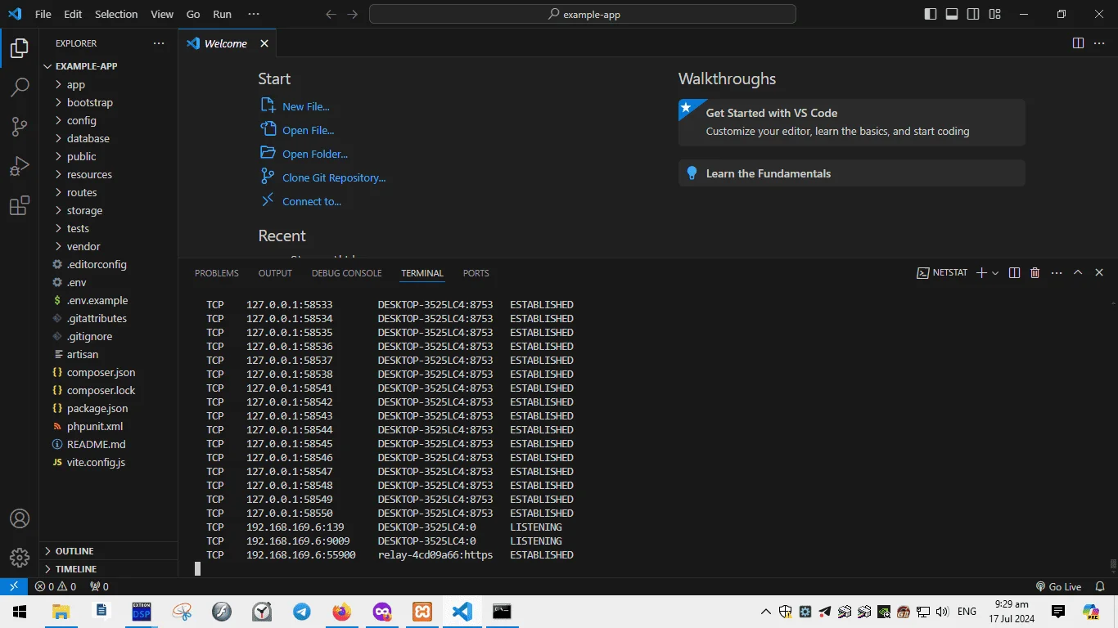This screenshot has width=1118, height=628.
Task: Add a new terminal with plus icon
Action: point(981,272)
